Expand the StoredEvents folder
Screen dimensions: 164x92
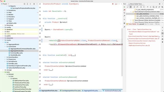pyautogui.click(x=5, y=61)
